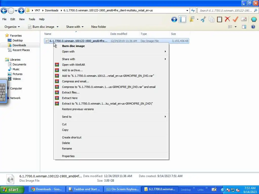259x194 pixels.
Task: Click the orange checkmark Properties icon
Action: [235, 19]
